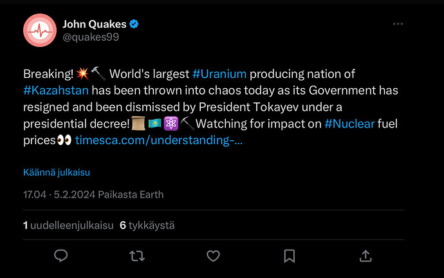444x278 pixels.
Task: Open the #Uranium hashtag
Action: coord(219,74)
